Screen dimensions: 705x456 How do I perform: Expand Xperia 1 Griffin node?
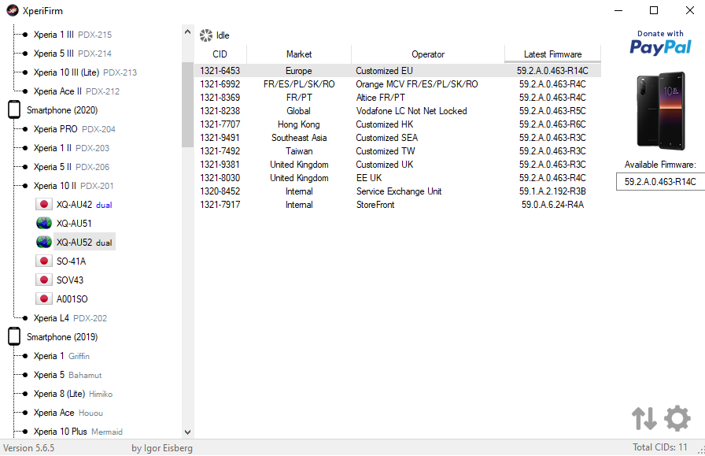point(61,356)
